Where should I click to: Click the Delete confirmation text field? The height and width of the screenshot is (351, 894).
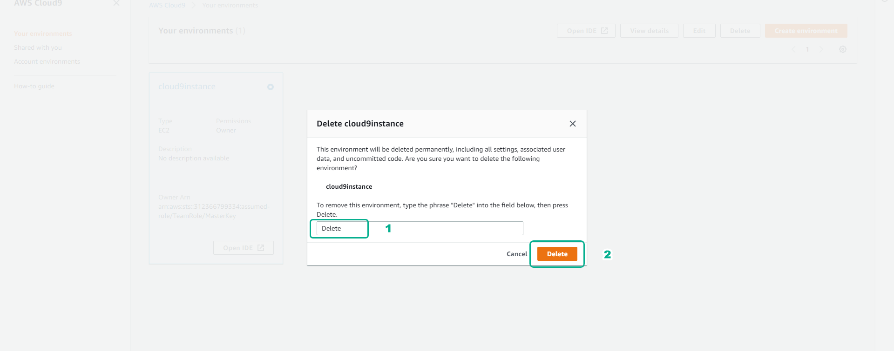coord(420,228)
